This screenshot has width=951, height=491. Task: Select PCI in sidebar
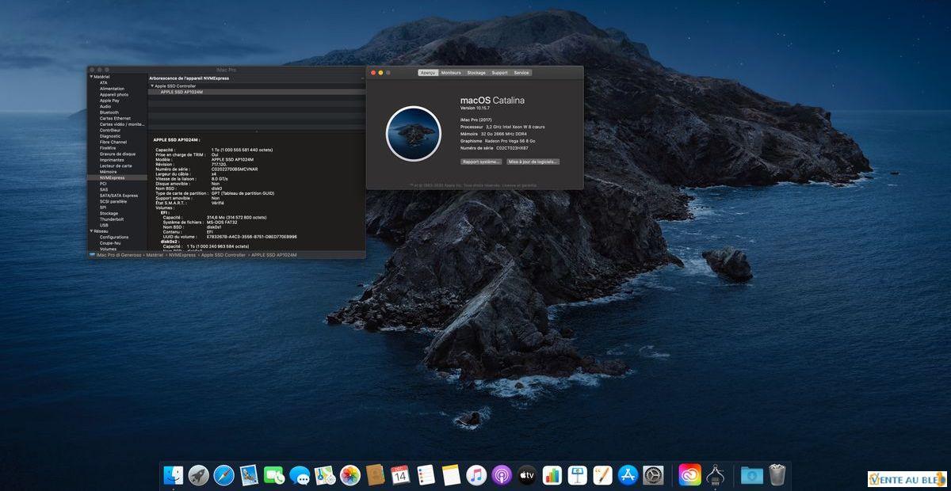[103, 184]
